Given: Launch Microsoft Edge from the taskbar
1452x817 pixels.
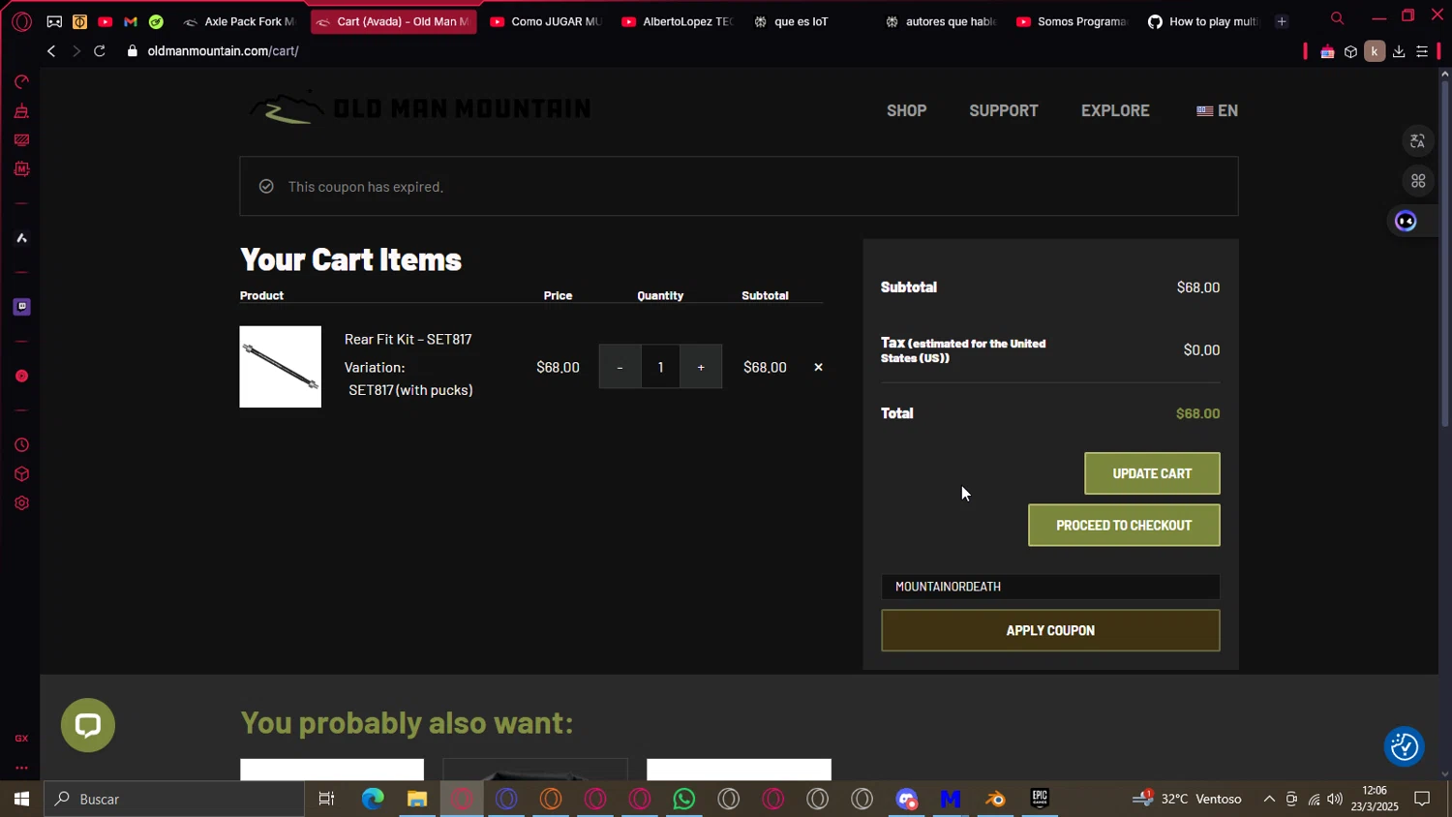Looking at the screenshot, I should (x=373, y=799).
